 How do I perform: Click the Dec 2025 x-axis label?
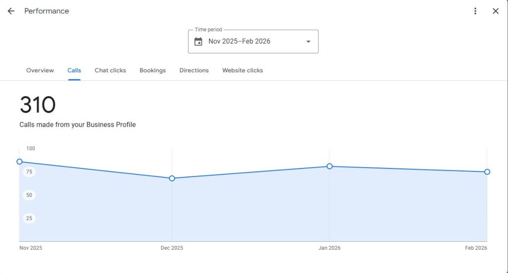click(172, 248)
